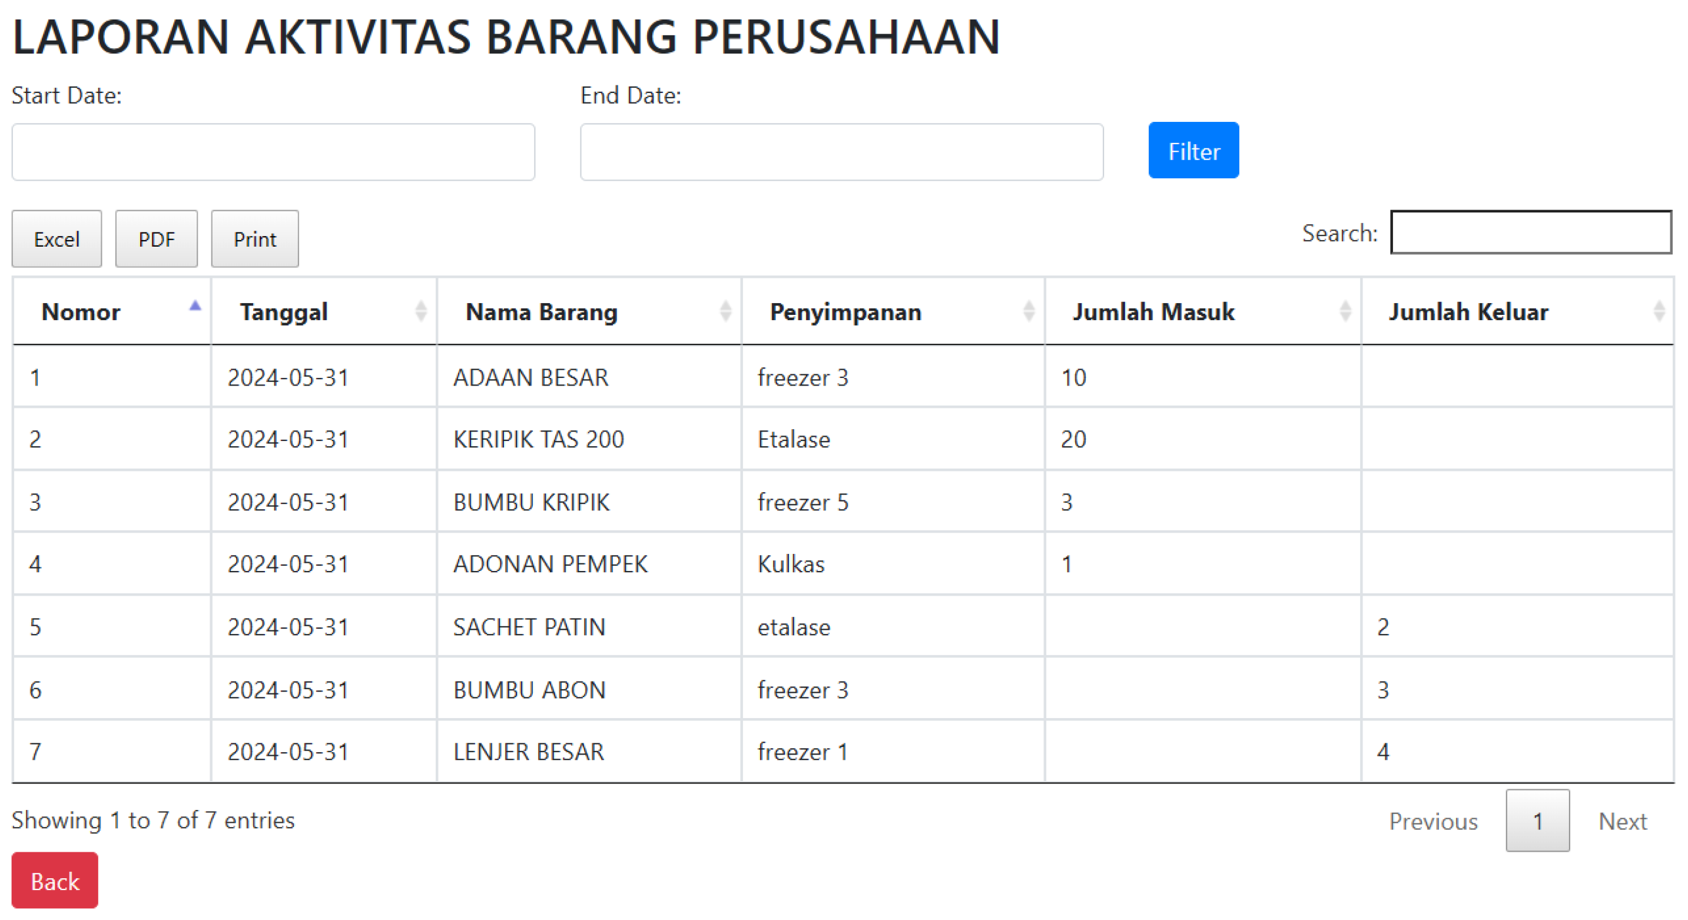
Task: Go to Next page
Action: tap(1622, 821)
